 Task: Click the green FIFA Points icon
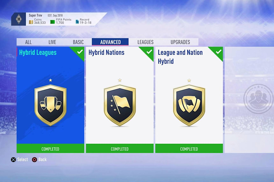[53, 22]
